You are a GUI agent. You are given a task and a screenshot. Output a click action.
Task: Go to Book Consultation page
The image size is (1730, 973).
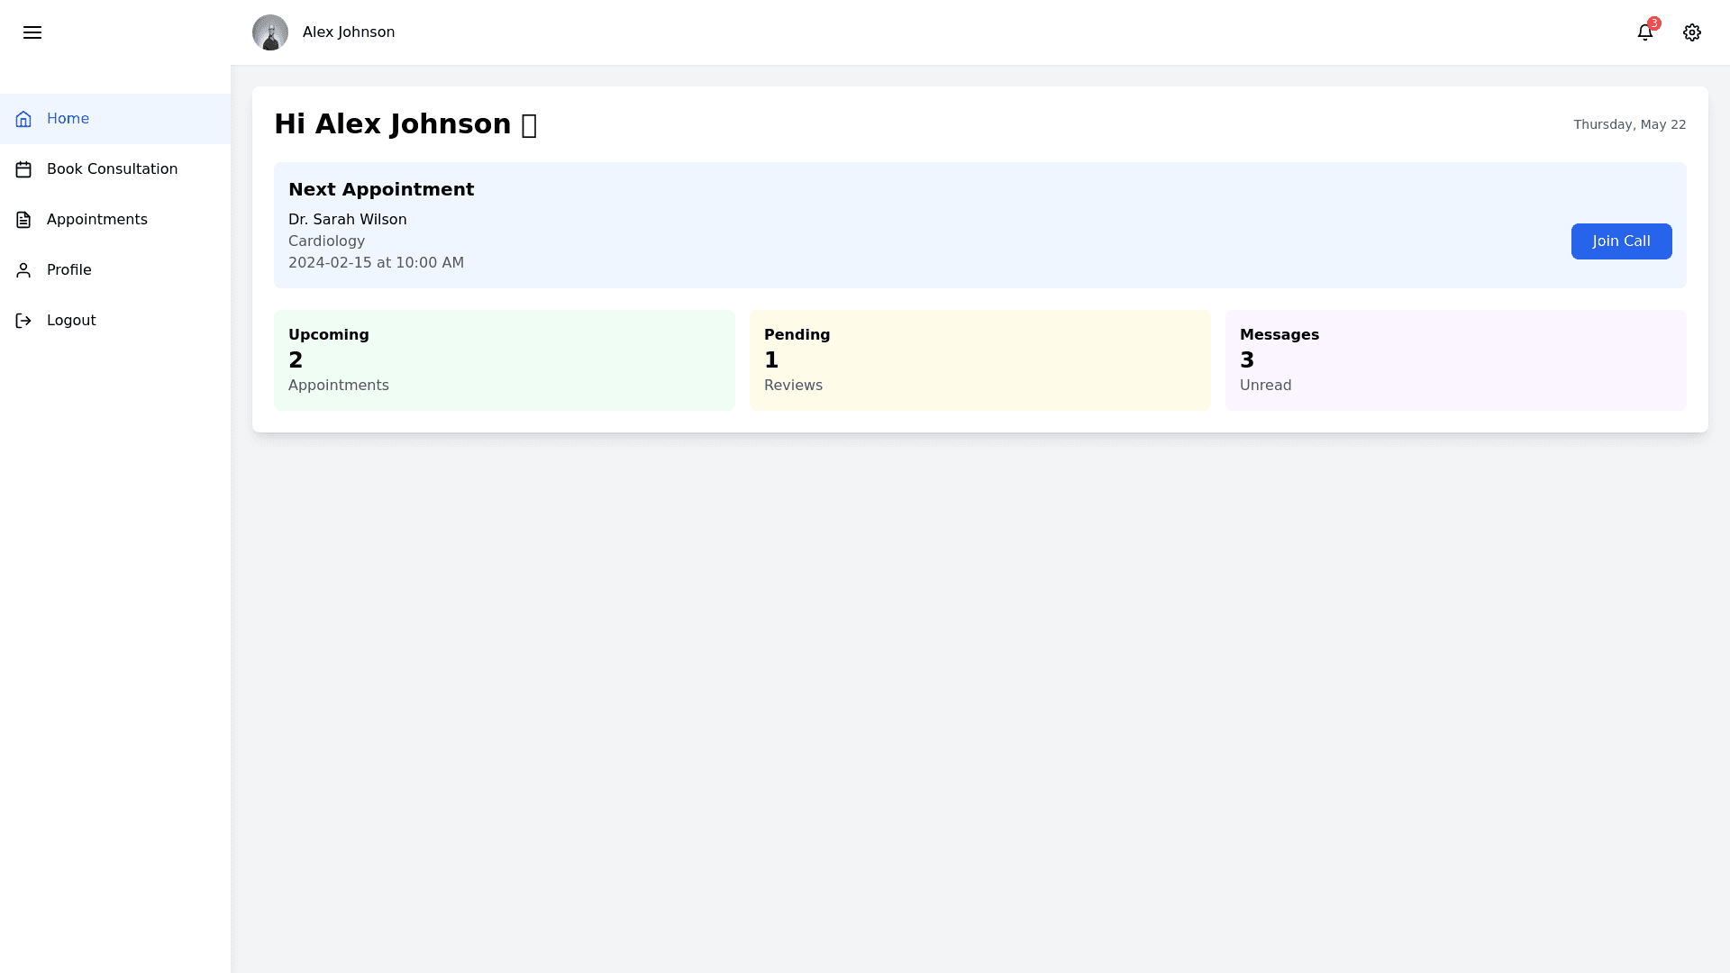[x=112, y=169]
